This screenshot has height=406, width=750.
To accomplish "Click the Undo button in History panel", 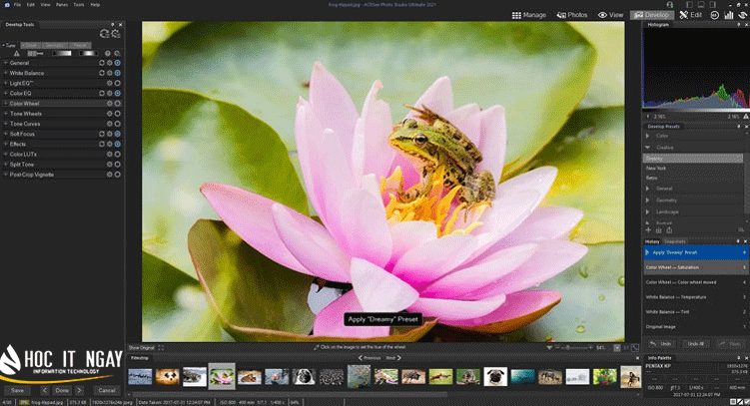I will pyautogui.click(x=661, y=344).
